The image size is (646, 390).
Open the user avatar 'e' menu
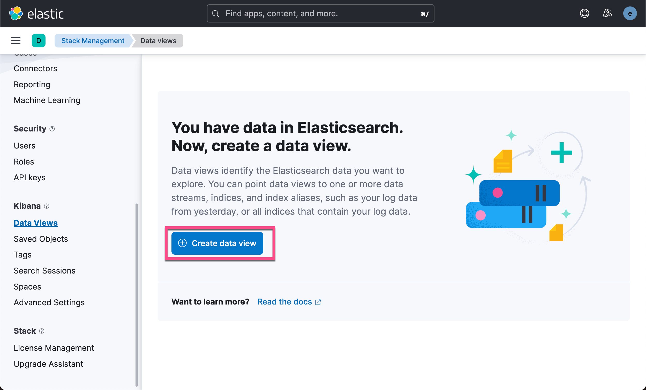coord(630,13)
